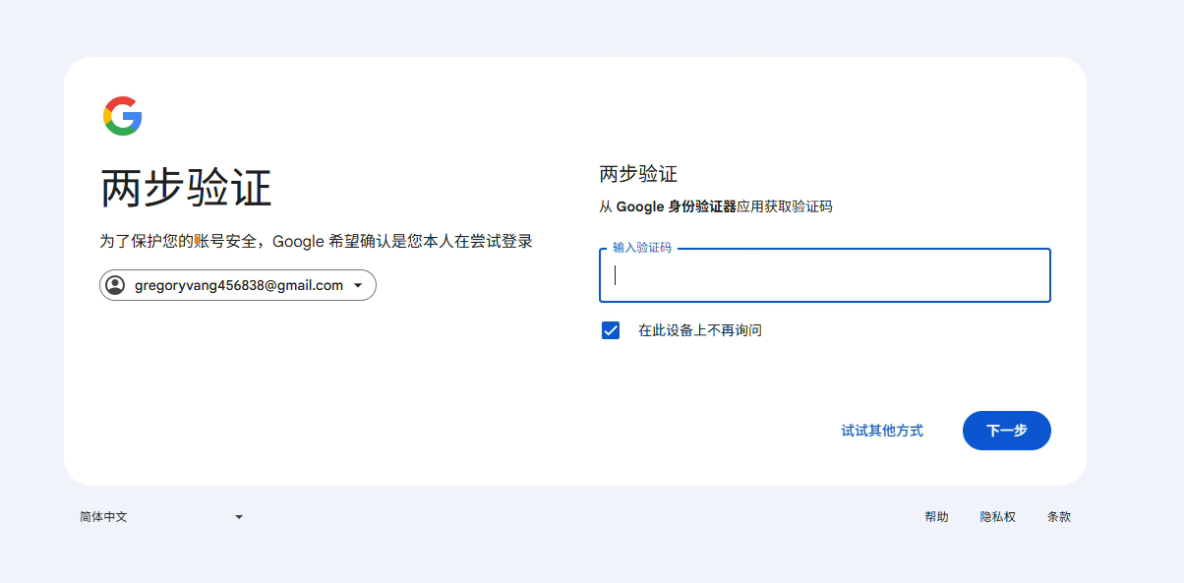Open the 简体中文 language selector

[x=160, y=517]
